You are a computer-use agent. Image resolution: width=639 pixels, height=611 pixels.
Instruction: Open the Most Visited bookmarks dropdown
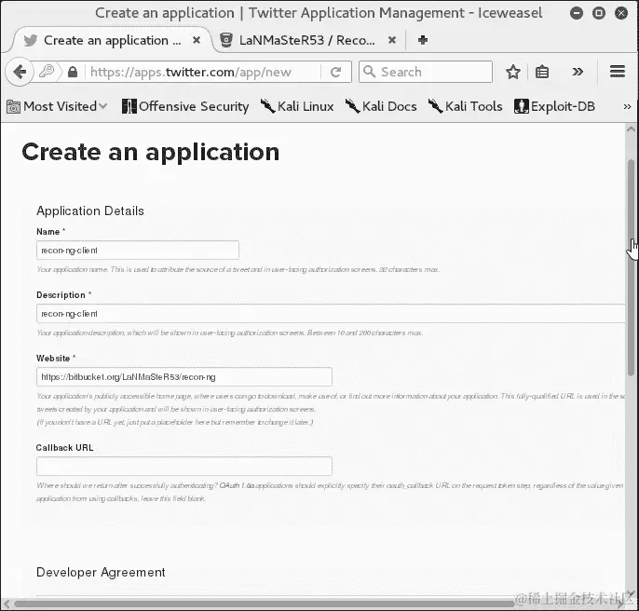pos(57,106)
